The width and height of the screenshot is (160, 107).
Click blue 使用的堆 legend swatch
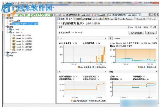[148, 67]
